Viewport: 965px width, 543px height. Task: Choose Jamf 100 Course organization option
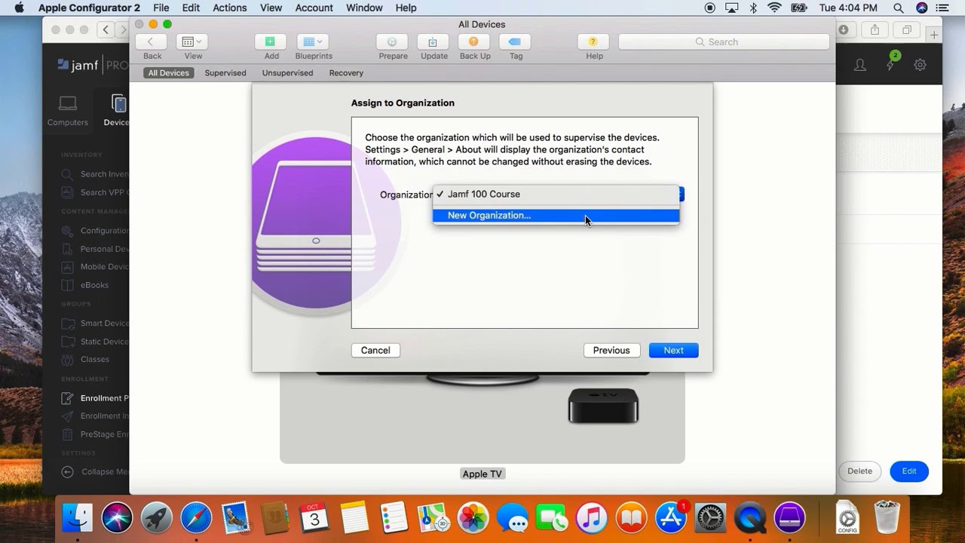556,195
